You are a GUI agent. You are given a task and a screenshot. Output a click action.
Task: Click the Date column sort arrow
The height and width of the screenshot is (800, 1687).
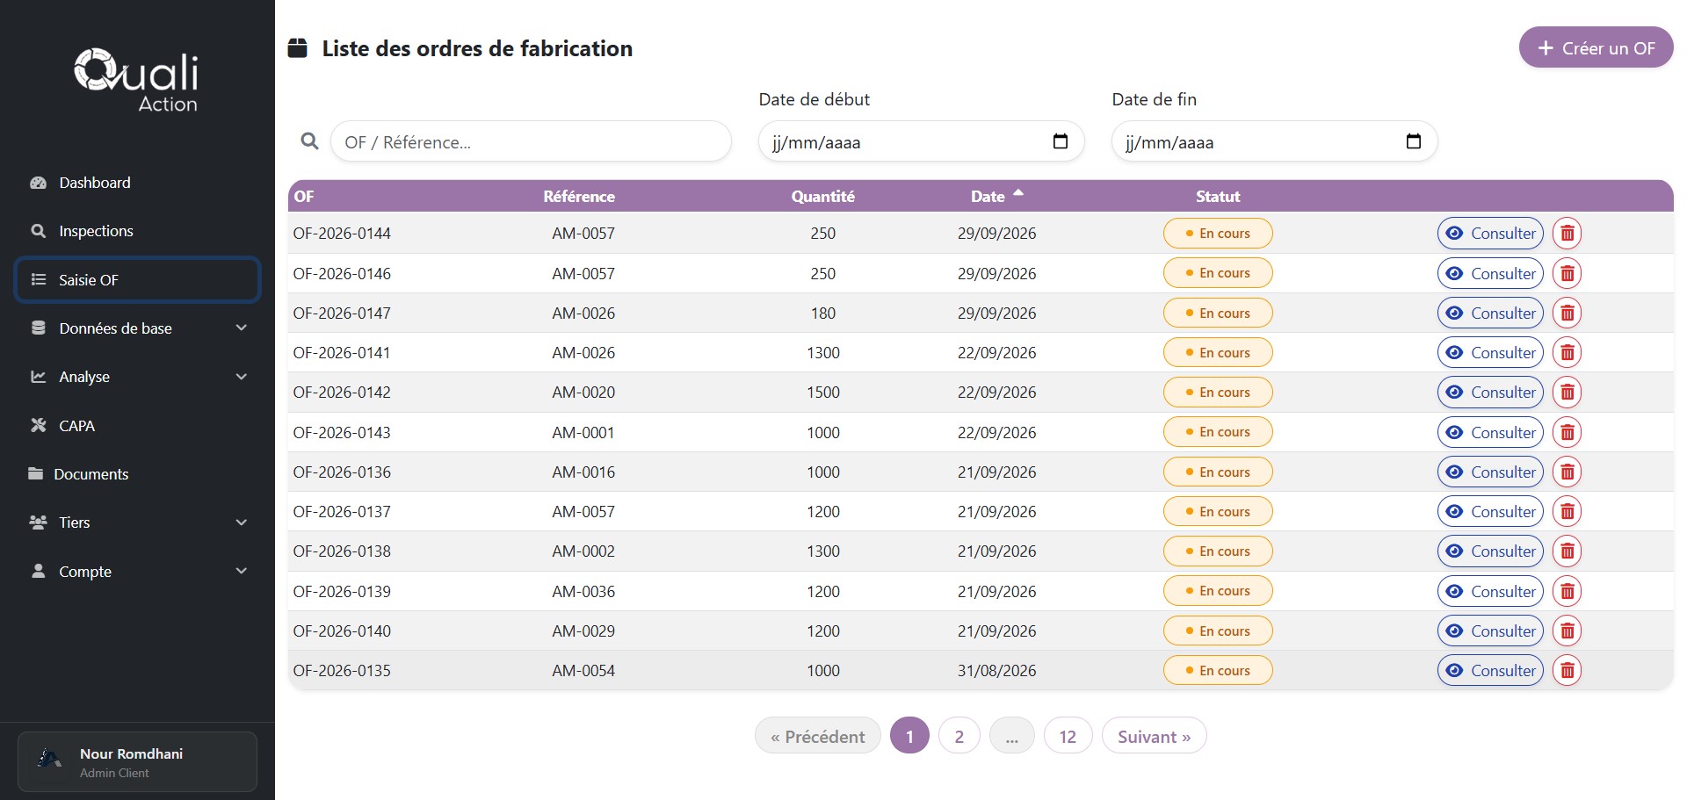coord(1018,193)
